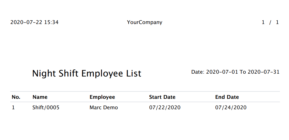Click the start date 07/22/2020 cell

(165, 108)
